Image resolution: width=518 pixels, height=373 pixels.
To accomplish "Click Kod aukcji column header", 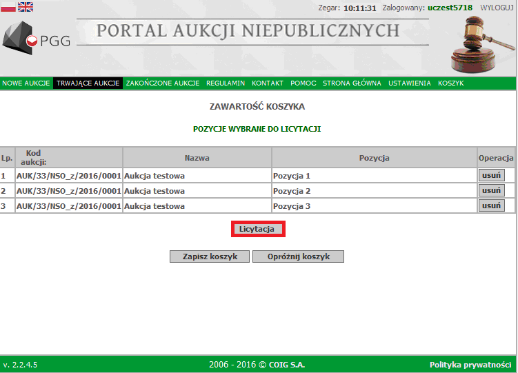I will coord(69,158).
